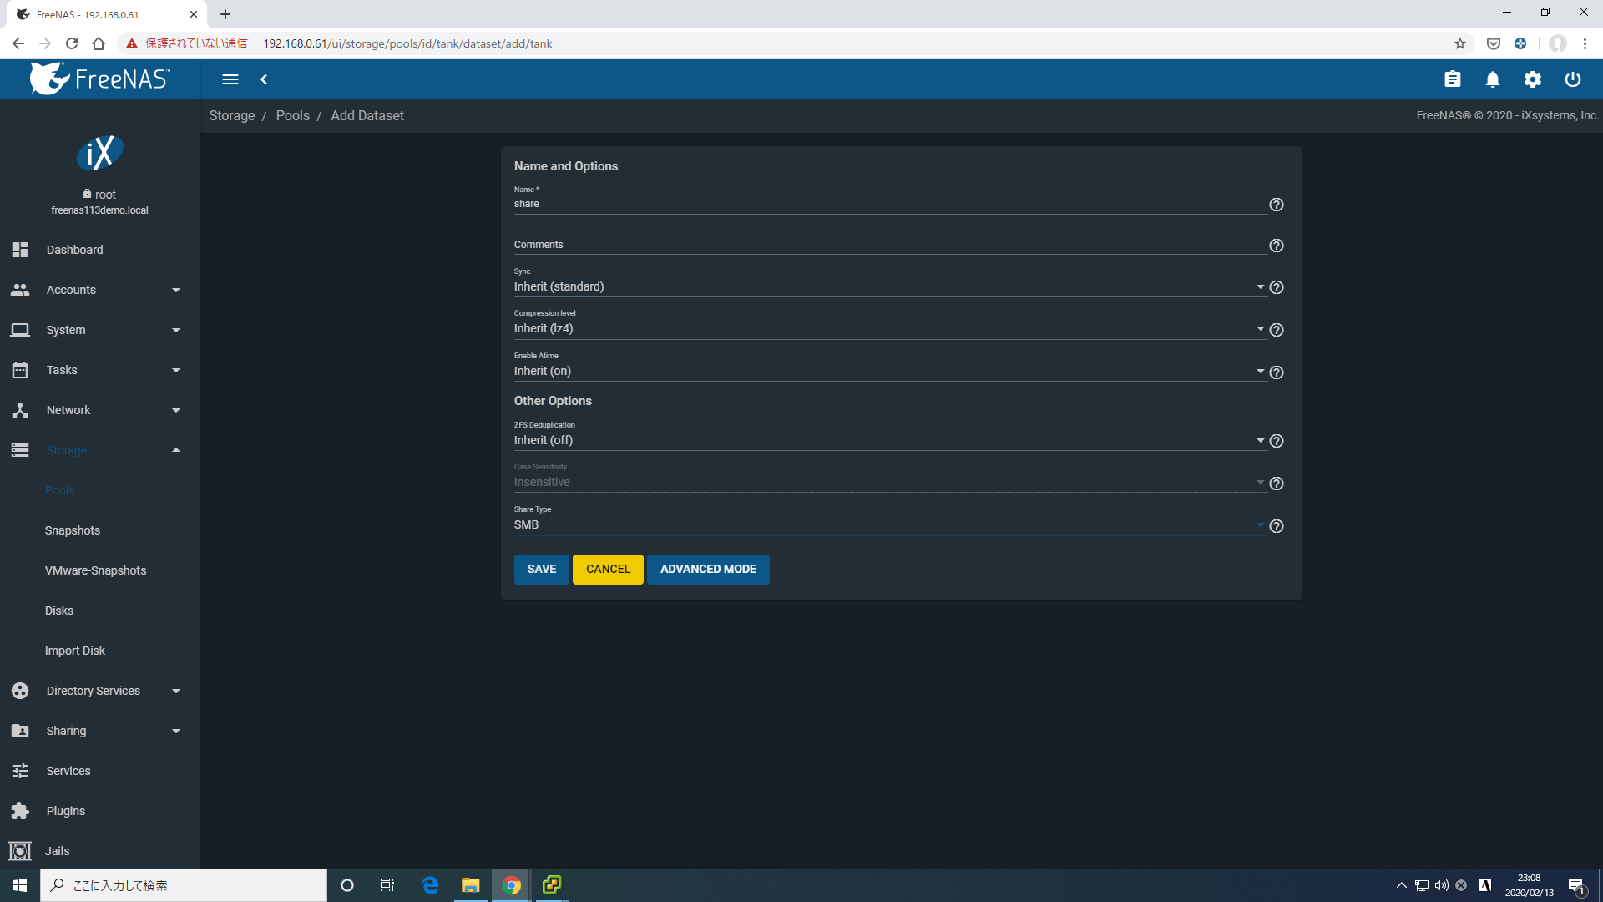This screenshot has width=1603, height=902.
Task: Open the alerts bell icon
Action: coord(1493,79)
